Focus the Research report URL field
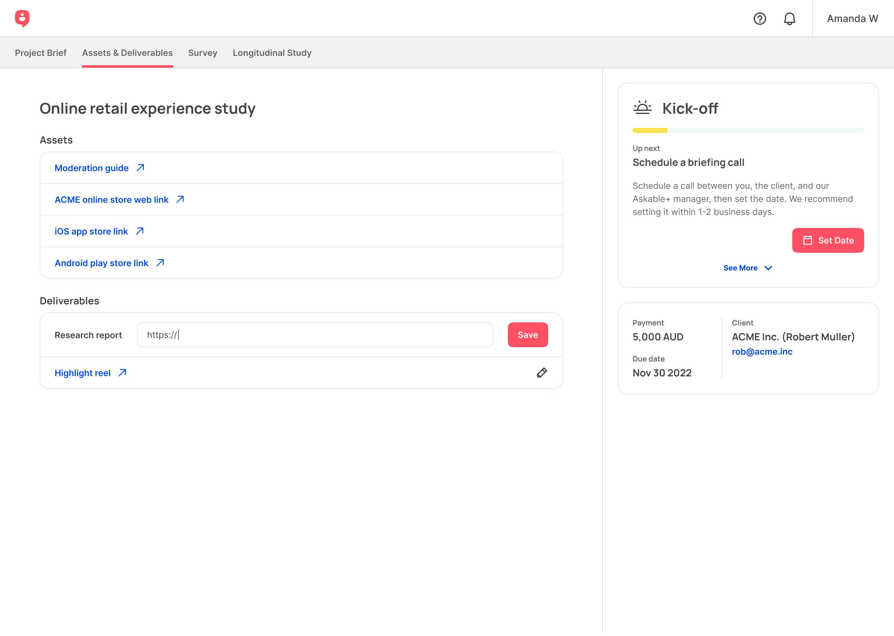Viewport: 894px width, 636px height. click(x=315, y=335)
